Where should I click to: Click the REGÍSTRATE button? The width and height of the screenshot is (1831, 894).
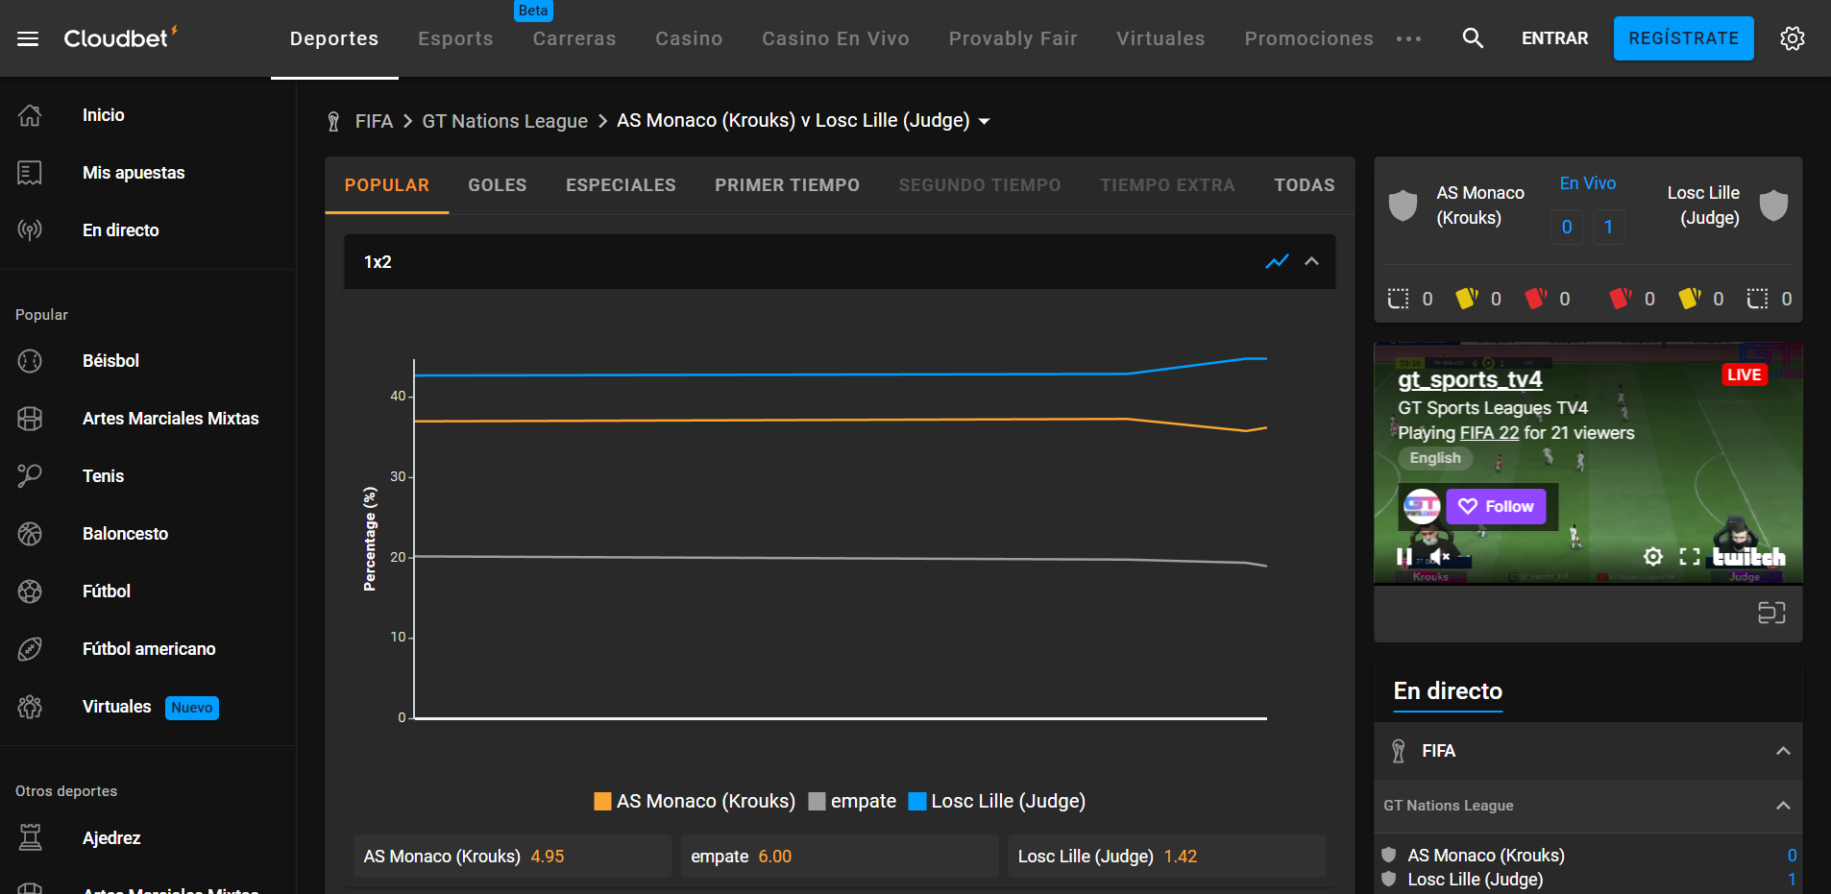click(x=1684, y=38)
